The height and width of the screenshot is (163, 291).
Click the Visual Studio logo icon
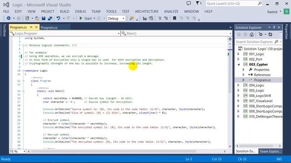click(6, 5)
